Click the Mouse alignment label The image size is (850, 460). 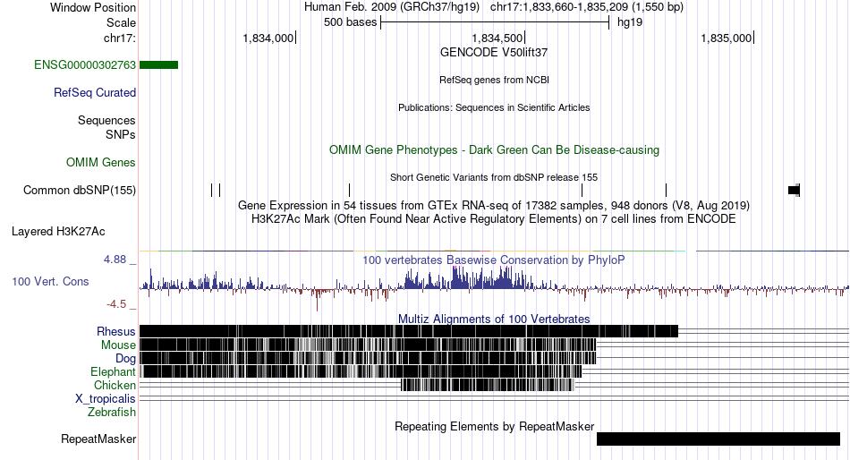[x=118, y=345]
